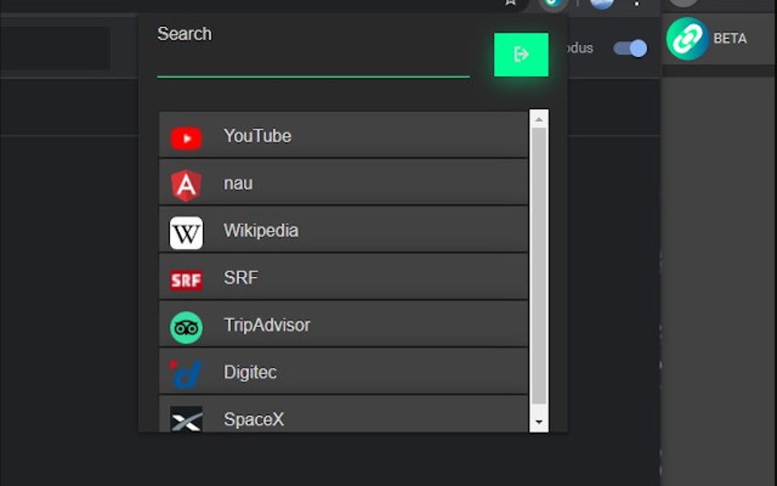Open the BETA extension chain-link icon
777x486 pixels.
[685, 36]
